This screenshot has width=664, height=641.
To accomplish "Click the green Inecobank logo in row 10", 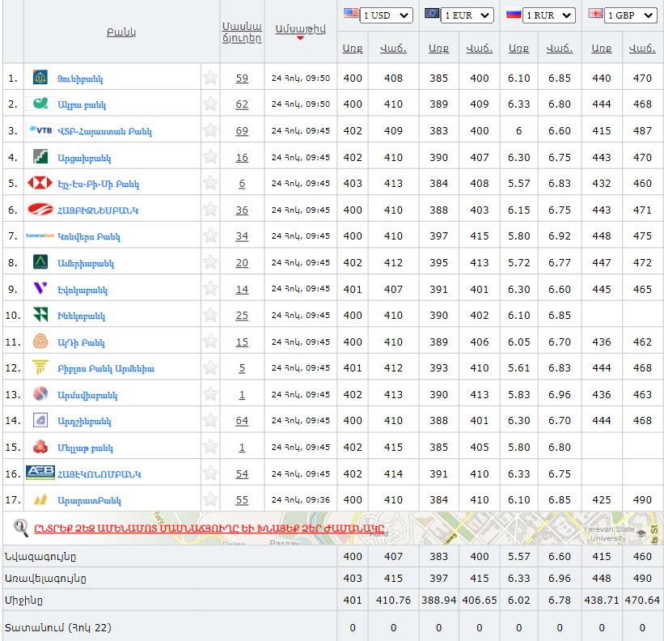I will (x=40, y=315).
